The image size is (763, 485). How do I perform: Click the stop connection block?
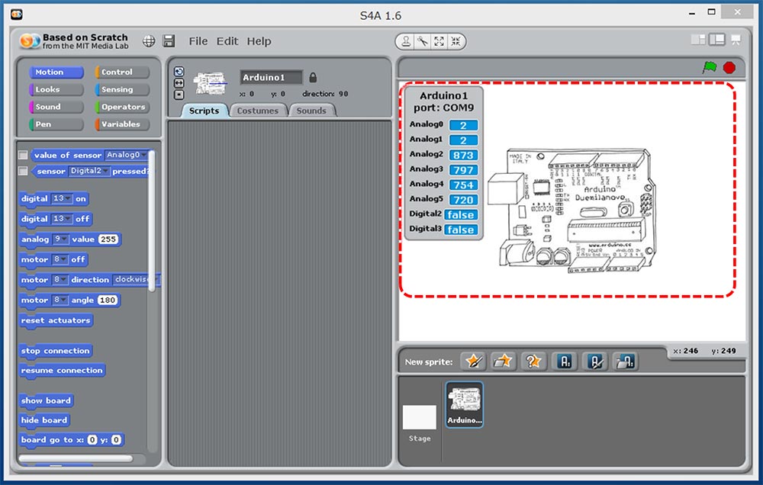(56, 351)
